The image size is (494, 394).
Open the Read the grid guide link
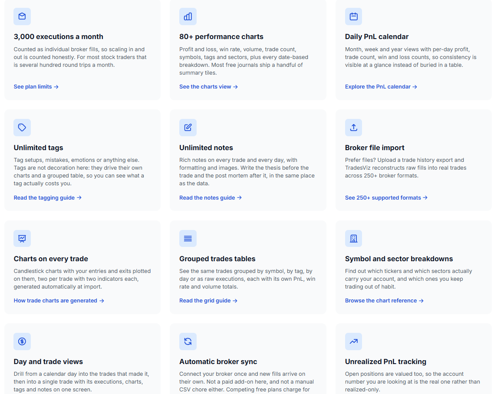[208, 301]
